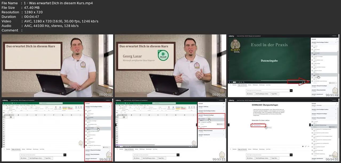Open 'Fragen filtern' dropdown in the 00:01:42 frame
The width and height of the screenshot is (341, 163).
point(275,94)
